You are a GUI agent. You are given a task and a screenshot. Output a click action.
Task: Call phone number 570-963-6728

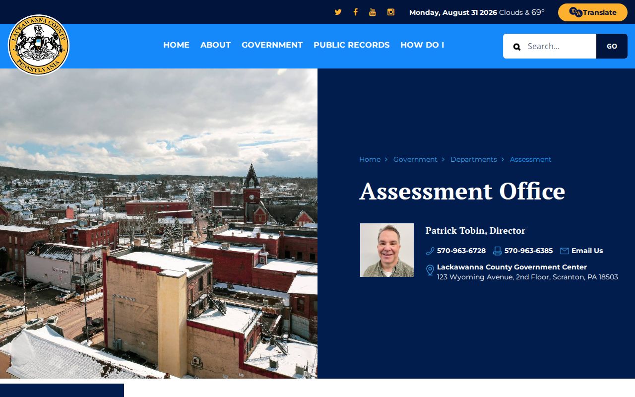pos(461,251)
